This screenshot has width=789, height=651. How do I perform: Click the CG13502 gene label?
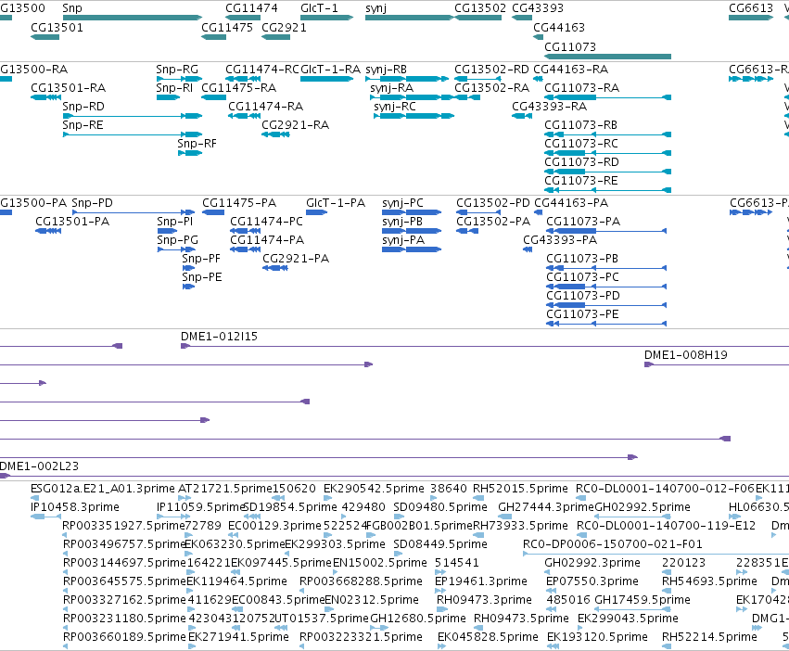pyautogui.click(x=480, y=8)
